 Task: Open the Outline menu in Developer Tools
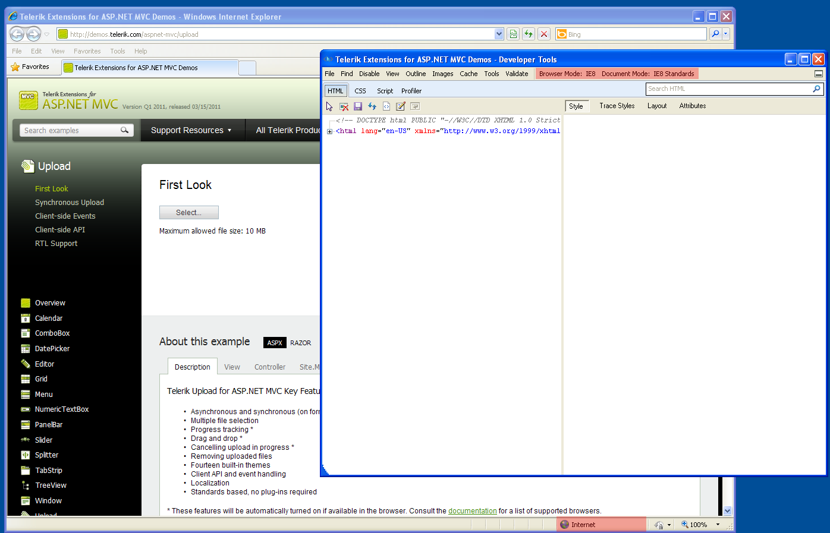pyautogui.click(x=416, y=74)
